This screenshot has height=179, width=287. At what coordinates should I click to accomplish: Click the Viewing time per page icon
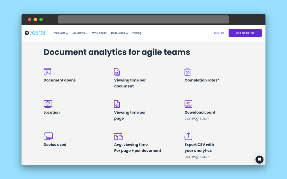click(117, 104)
